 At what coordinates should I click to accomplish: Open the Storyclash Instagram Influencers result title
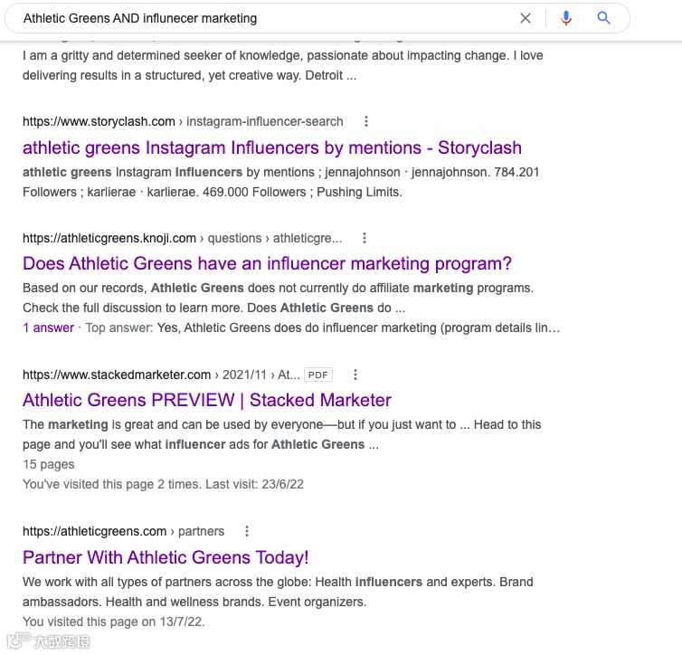pos(271,147)
